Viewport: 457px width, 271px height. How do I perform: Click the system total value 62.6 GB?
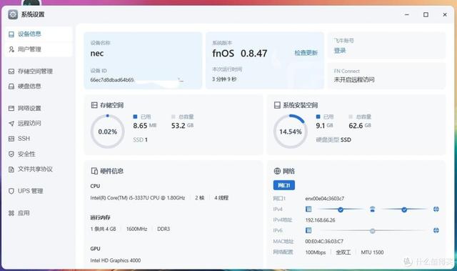click(360, 126)
